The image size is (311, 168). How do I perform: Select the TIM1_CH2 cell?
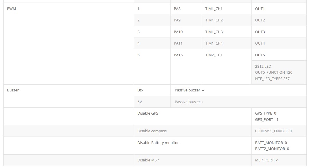(x=227, y=20)
